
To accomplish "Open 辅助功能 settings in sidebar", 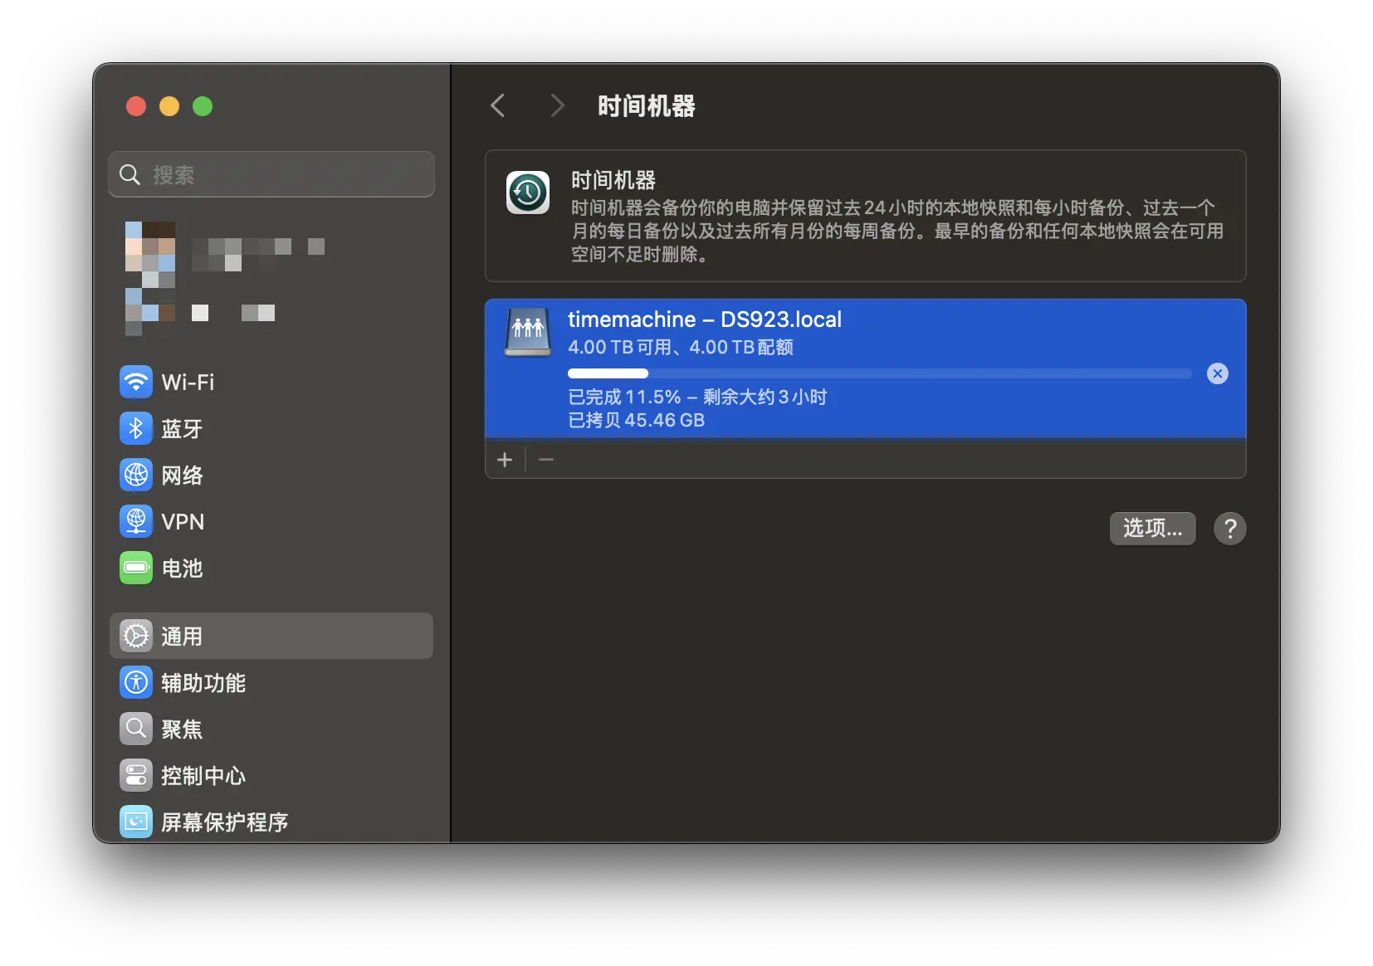I will click(203, 682).
